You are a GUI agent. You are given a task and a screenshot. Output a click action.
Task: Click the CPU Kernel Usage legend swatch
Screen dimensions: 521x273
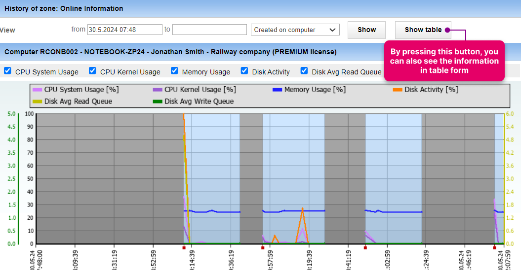point(158,90)
